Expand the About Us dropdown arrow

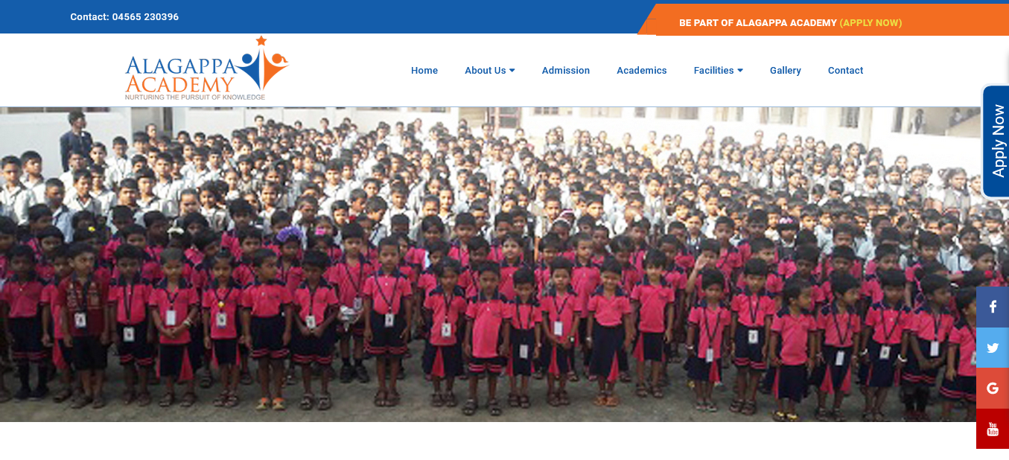[x=512, y=71]
